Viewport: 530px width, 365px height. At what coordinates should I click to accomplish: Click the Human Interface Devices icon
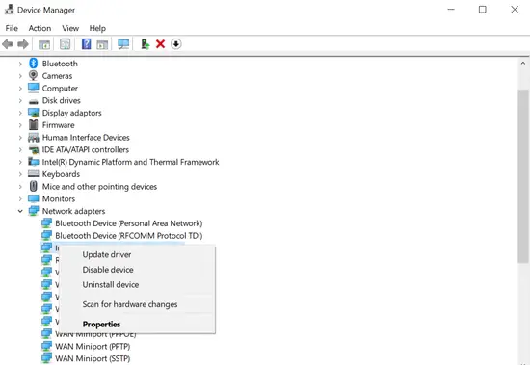pos(34,137)
